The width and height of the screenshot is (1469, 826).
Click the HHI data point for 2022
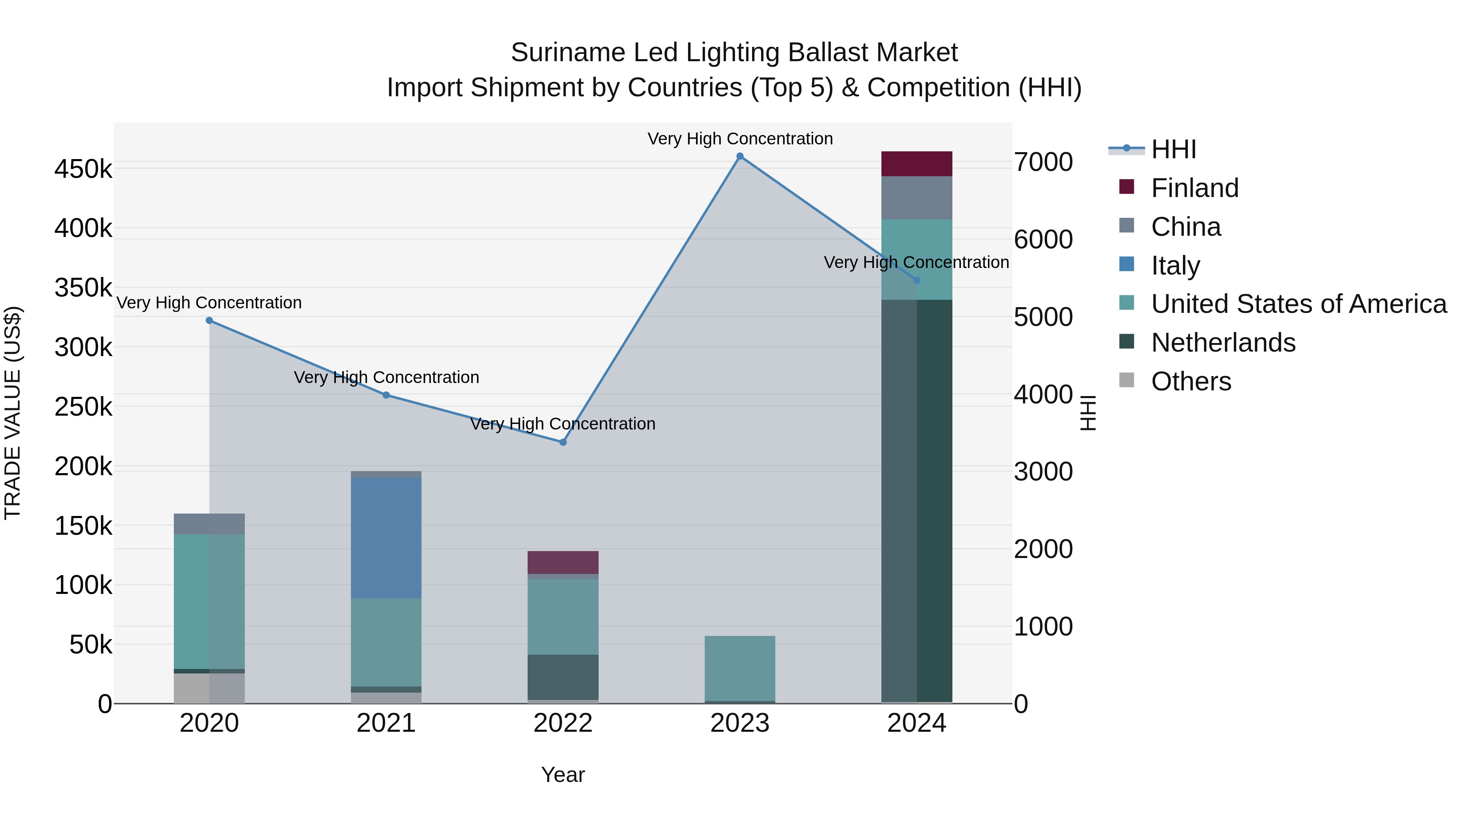563,442
